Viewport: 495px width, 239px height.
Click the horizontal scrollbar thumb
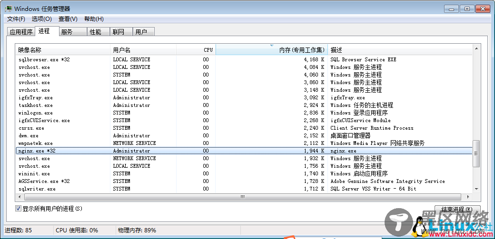point(242,197)
